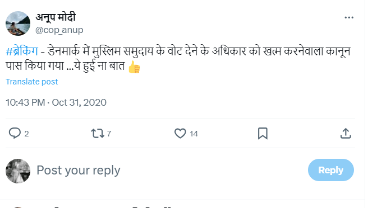
Task: Open the #ब्रेकिंग hashtag
Action: tap(22, 51)
